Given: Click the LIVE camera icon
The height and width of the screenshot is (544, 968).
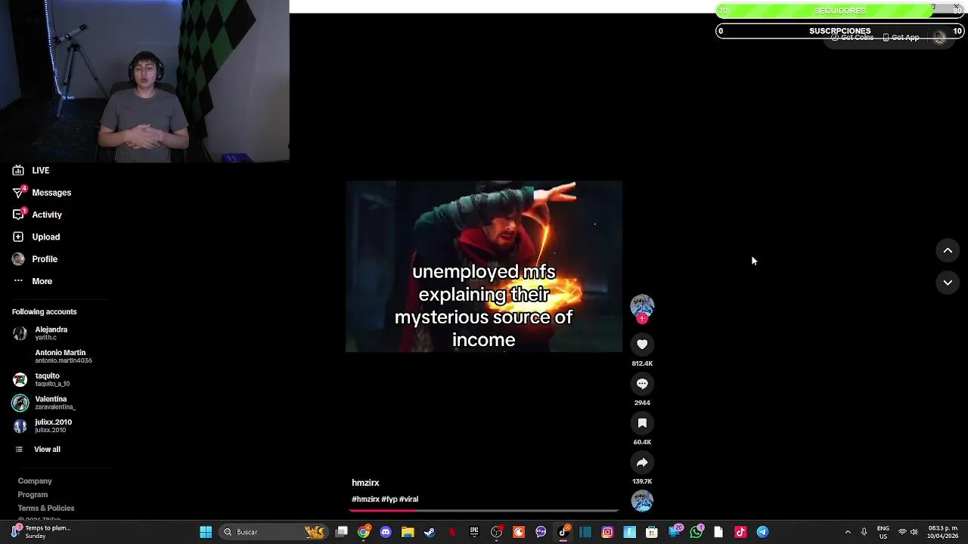Looking at the screenshot, I should pos(18,171).
